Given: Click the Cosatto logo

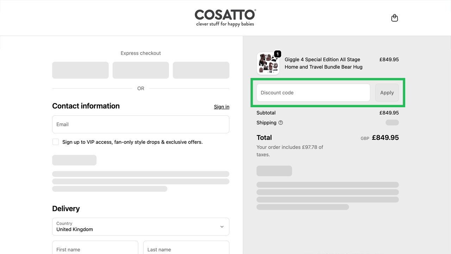Looking at the screenshot, I should pyautogui.click(x=225, y=17).
